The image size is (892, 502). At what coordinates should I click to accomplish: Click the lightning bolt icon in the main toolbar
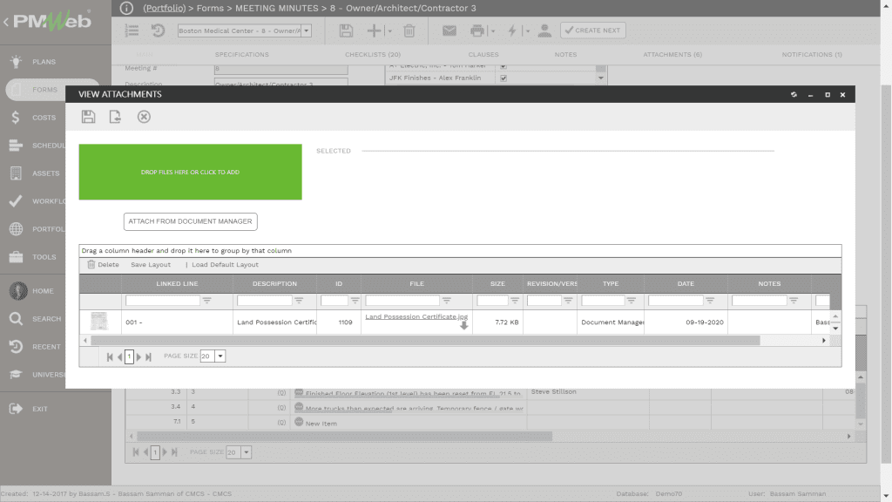(x=512, y=31)
